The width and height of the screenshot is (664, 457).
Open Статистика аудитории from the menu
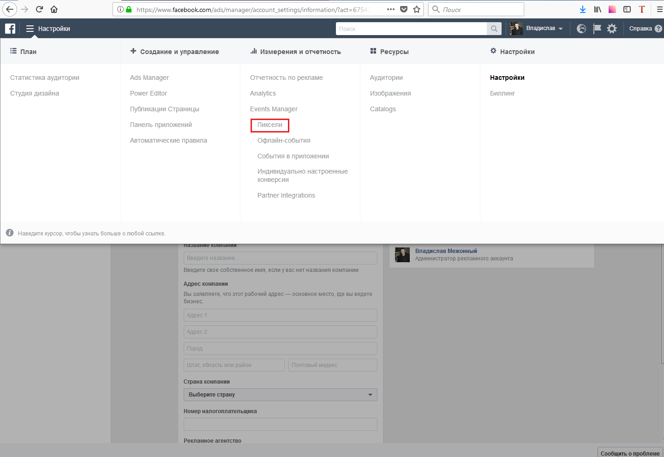tap(45, 78)
